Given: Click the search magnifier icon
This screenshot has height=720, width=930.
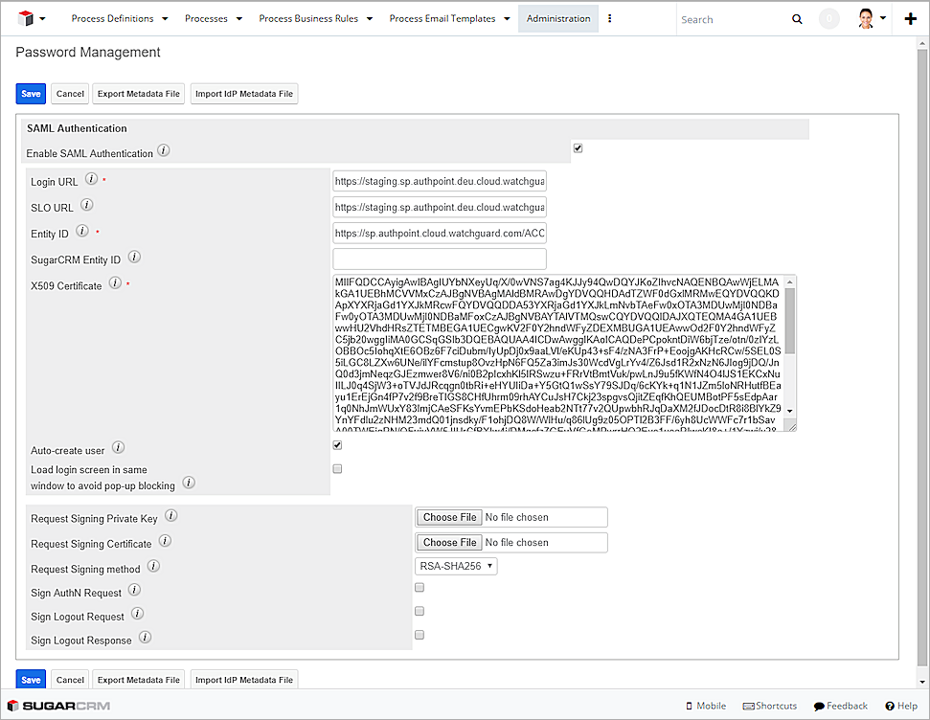Looking at the screenshot, I should (797, 18).
